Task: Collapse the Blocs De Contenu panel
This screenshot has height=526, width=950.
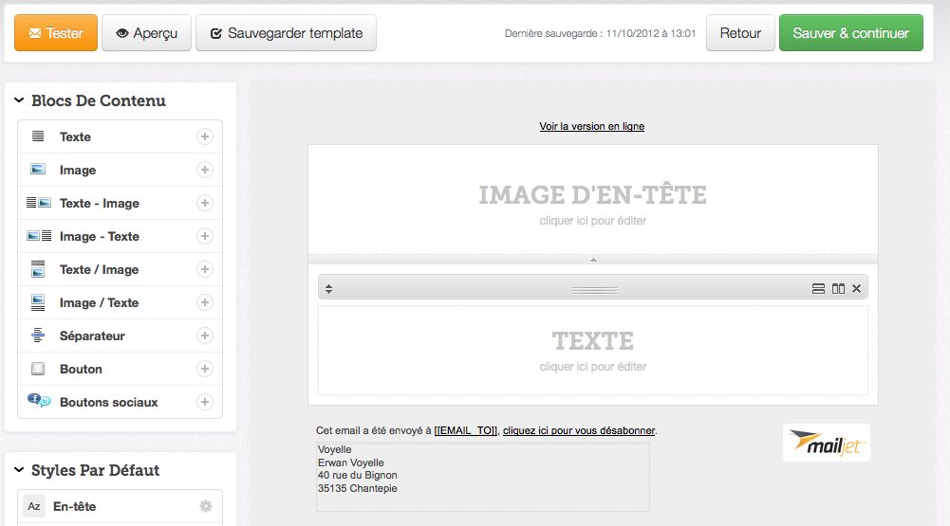Action: click(19, 100)
